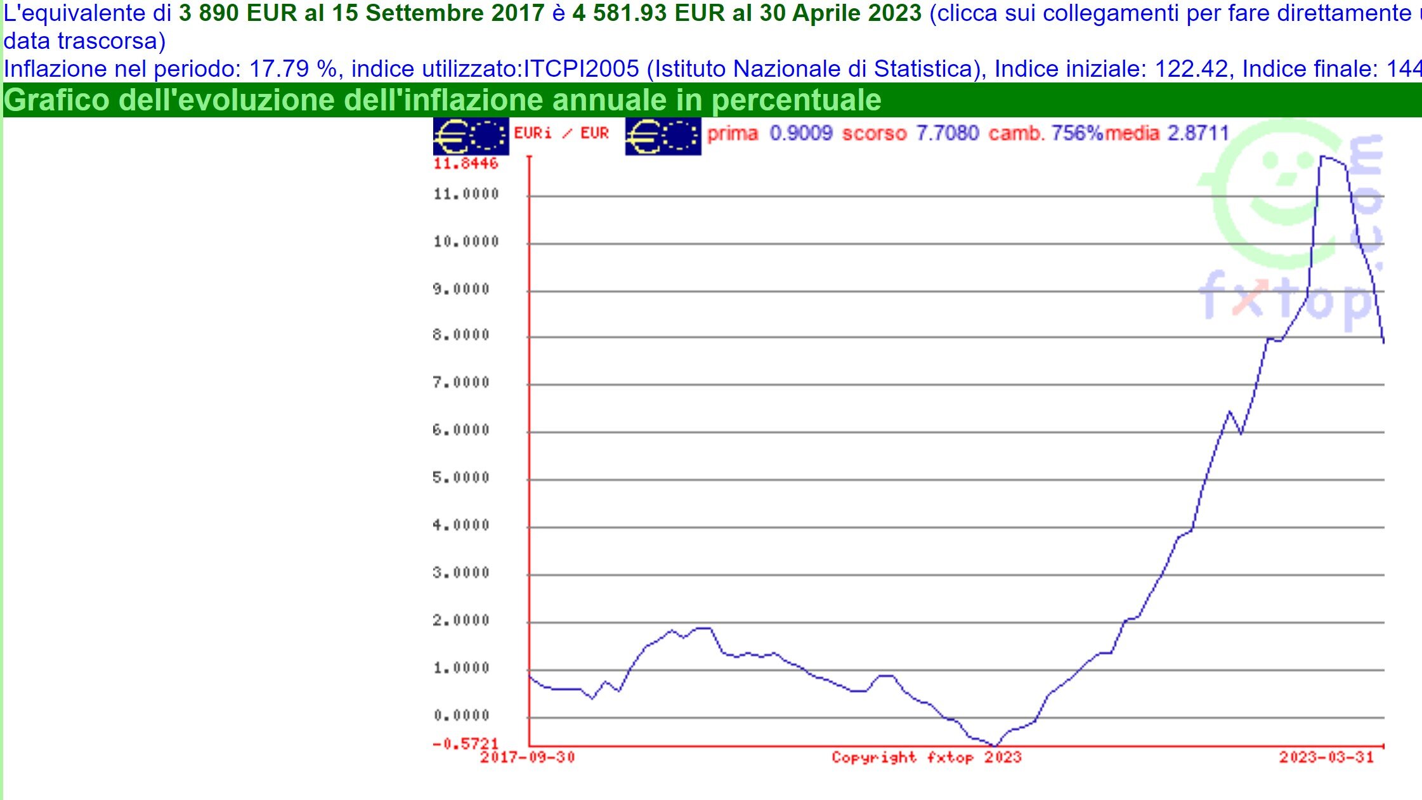Select the 'camb. 756%' value

[1047, 133]
